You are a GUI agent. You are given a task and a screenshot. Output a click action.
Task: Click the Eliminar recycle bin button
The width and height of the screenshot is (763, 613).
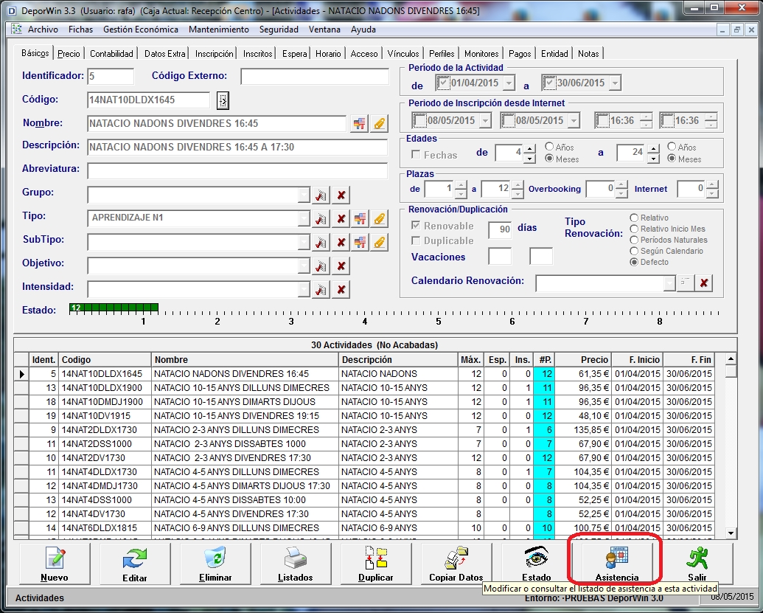(x=215, y=564)
